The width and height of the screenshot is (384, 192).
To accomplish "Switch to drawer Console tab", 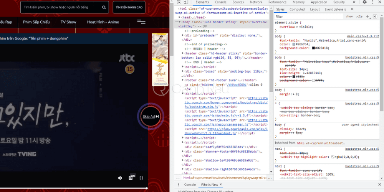I will tap(190, 185).
